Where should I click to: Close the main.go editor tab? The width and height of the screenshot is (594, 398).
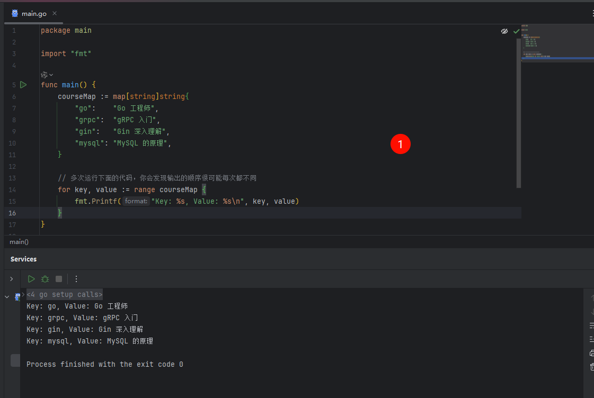point(55,13)
